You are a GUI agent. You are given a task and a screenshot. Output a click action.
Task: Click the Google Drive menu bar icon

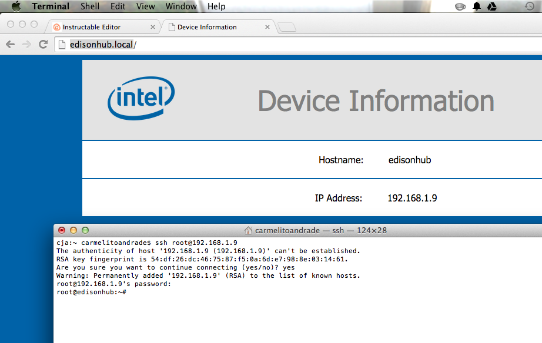click(x=492, y=6)
